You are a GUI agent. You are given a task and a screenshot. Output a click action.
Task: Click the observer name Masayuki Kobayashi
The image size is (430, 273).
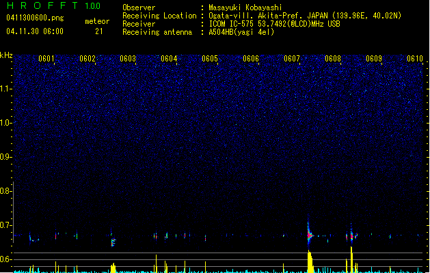pyautogui.click(x=245, y=8)
